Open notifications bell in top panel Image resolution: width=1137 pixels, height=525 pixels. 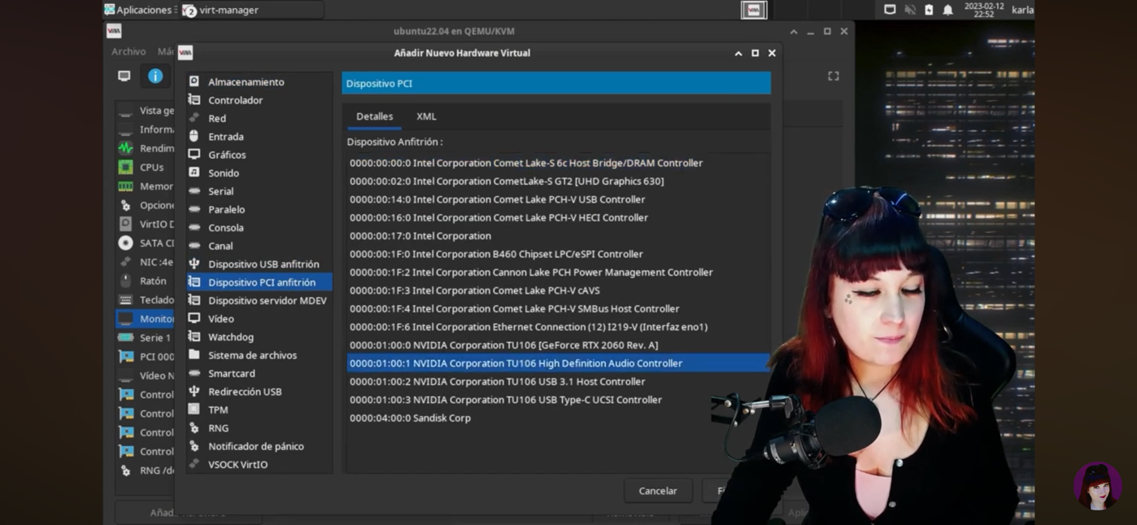point(947,10)
